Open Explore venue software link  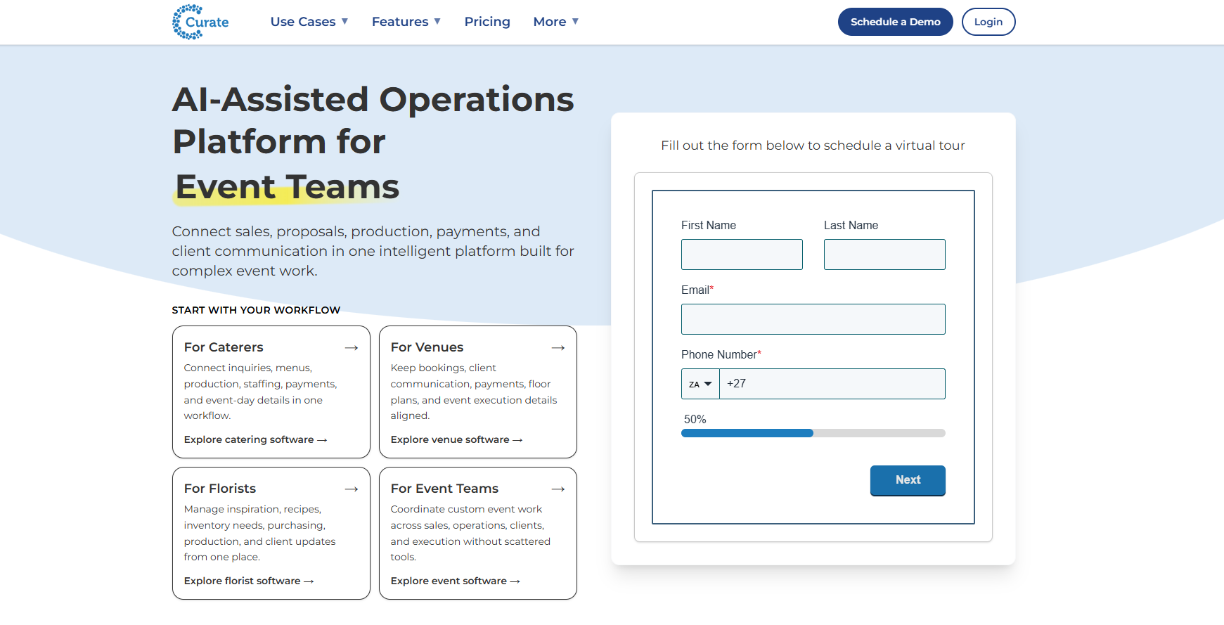(x=457, y=440)
